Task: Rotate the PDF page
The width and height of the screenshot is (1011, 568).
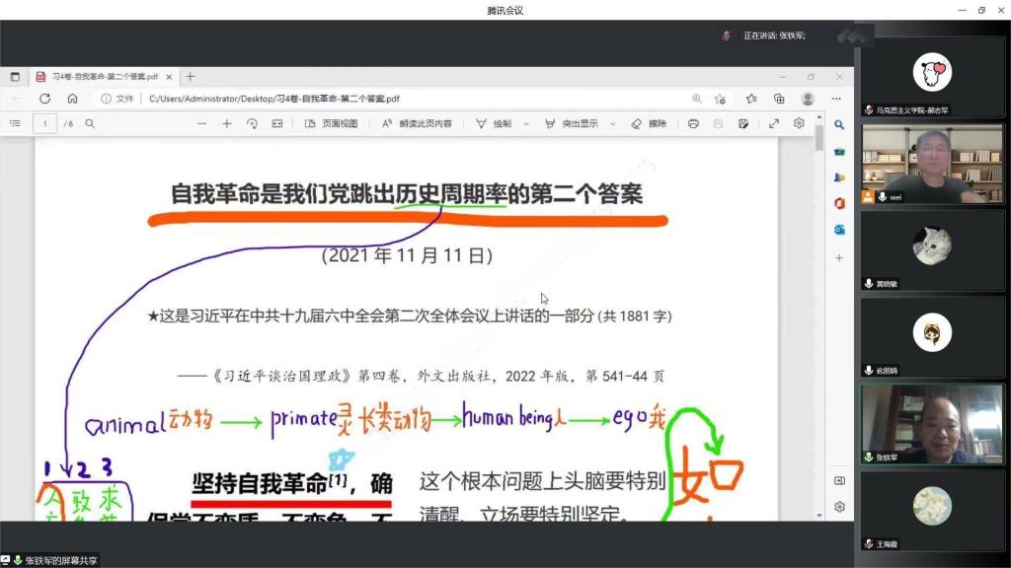Action: [252, 123]
